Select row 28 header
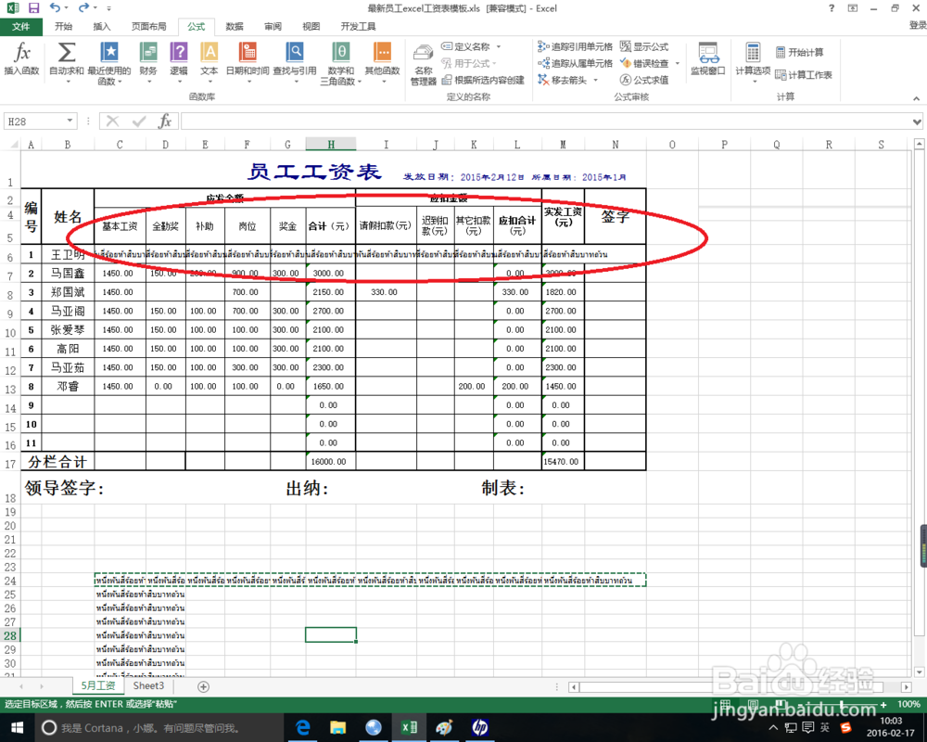The width and height of the screenshot is (927, 742). click(10, 635)
